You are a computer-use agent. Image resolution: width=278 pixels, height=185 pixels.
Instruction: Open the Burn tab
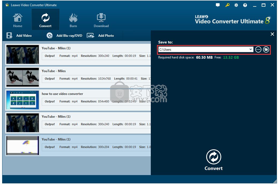coord(73,20)
